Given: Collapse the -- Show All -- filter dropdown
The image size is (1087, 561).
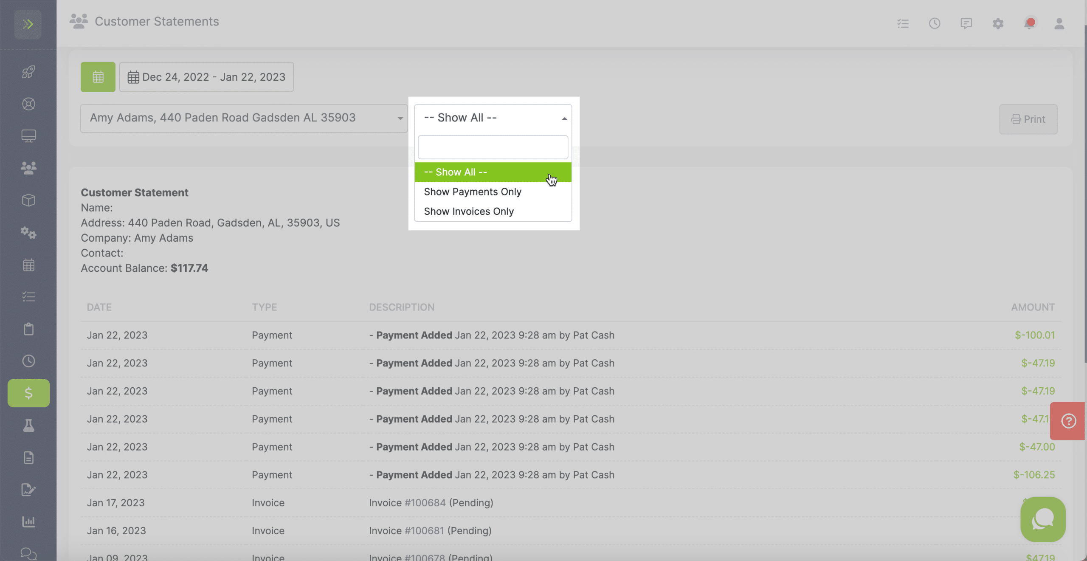Looking at the screenshot, I should coord(493,118).
